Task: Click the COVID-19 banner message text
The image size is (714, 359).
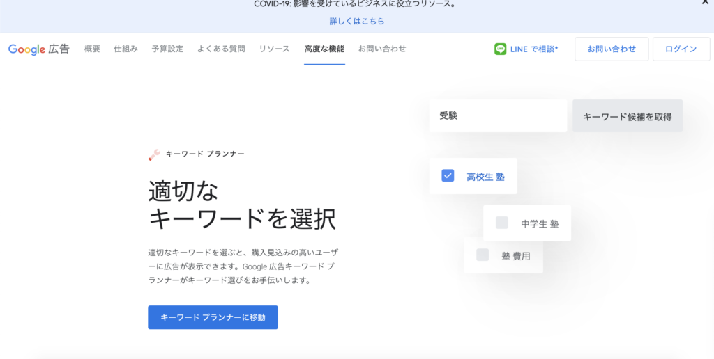Action: click(x=355, y=4)
